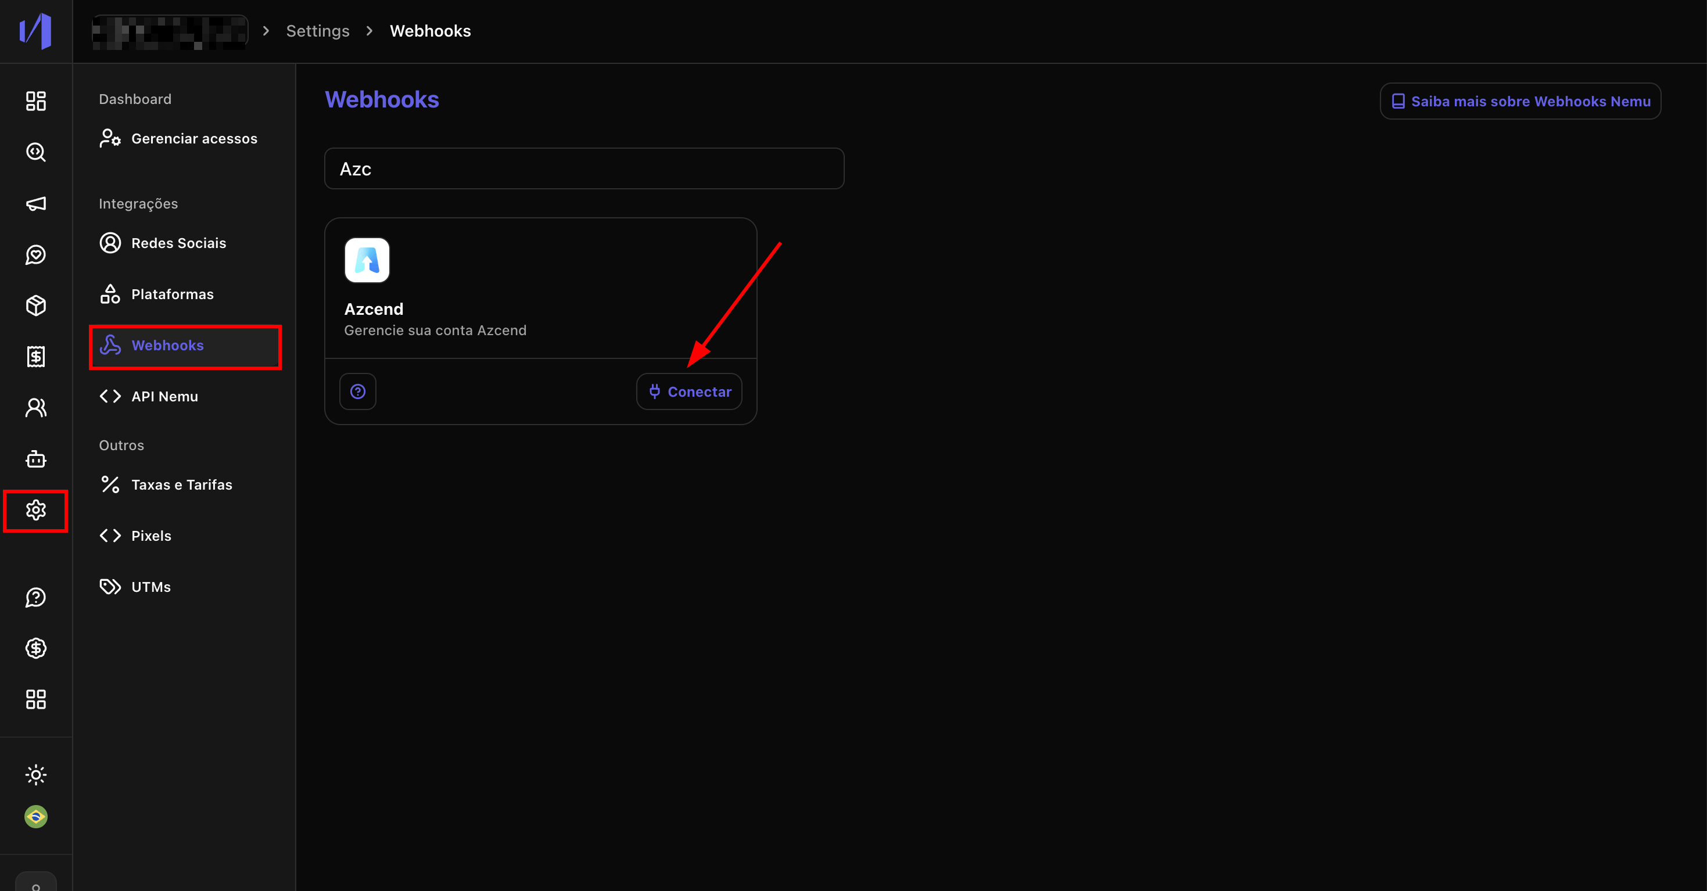Click the settings gear icon in sidebar

pos(36,510)
